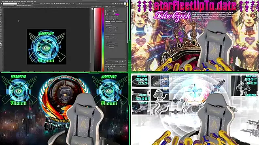Click the rainbow hue slider strip

(x=103, y=39)
